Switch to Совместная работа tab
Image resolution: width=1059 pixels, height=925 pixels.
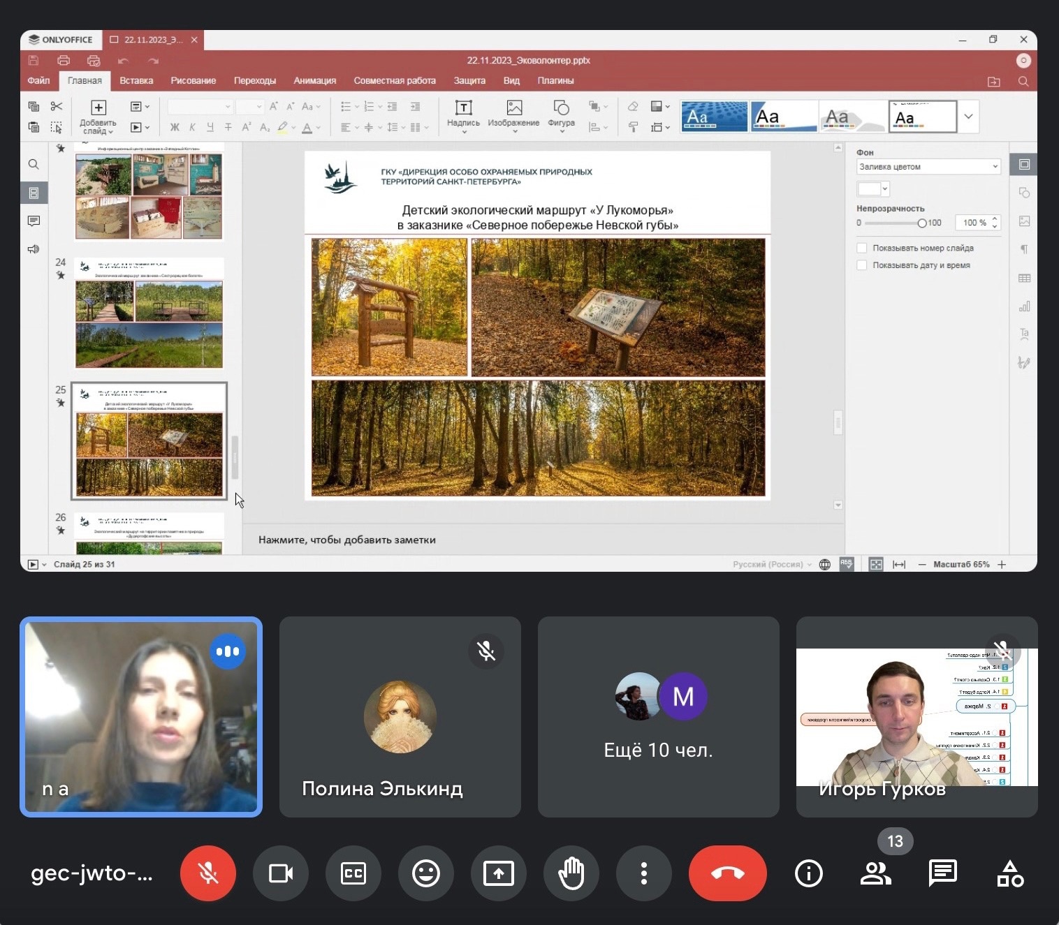[x=395, y=81]
